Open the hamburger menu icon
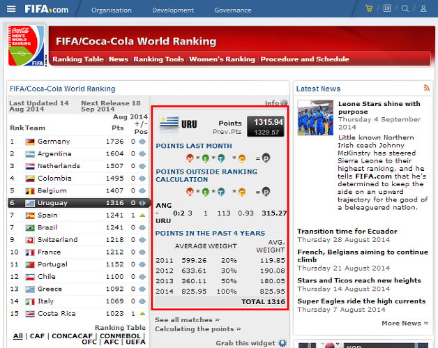The height and width of the screenshot is (348, 438). 11,9
